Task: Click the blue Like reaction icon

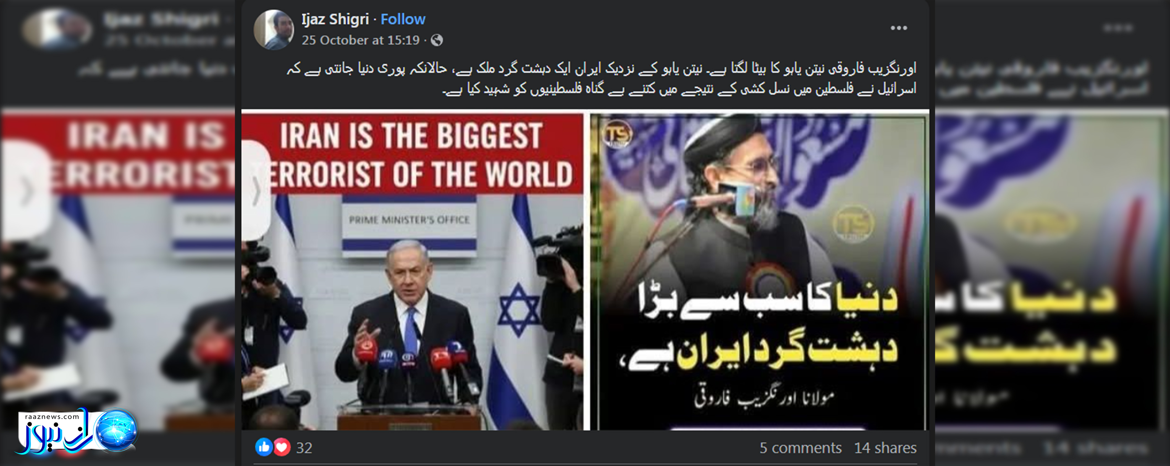Action: pos(263,447)
